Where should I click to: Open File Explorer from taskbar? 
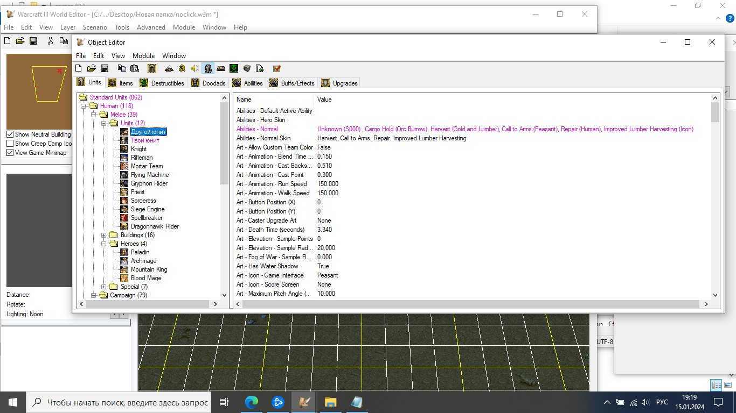tap(330, 402)
